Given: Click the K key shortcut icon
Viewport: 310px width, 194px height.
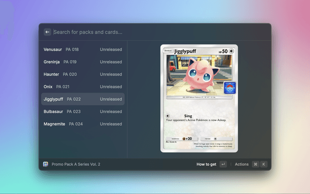Looking at the screenshot, I should (263, 164).
